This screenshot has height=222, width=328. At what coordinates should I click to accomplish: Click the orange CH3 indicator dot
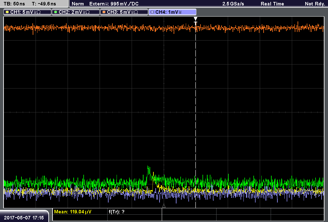104,12
